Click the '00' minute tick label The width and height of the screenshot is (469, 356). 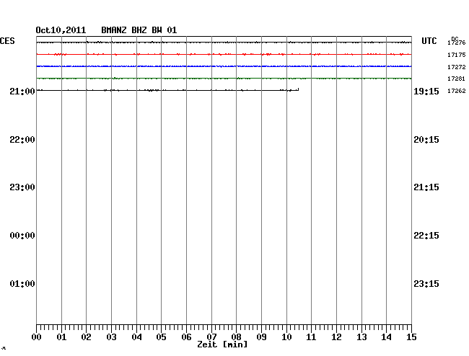click(x=37, y=337)
